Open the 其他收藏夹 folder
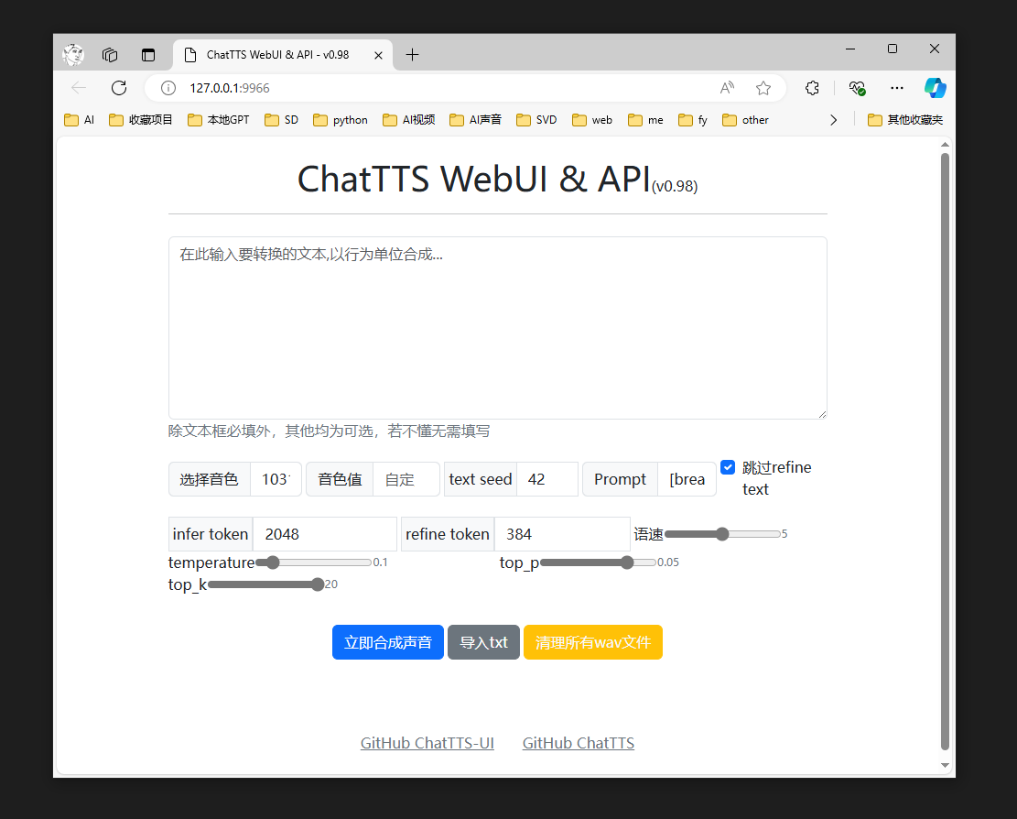1017x819 pixels. 905,120
